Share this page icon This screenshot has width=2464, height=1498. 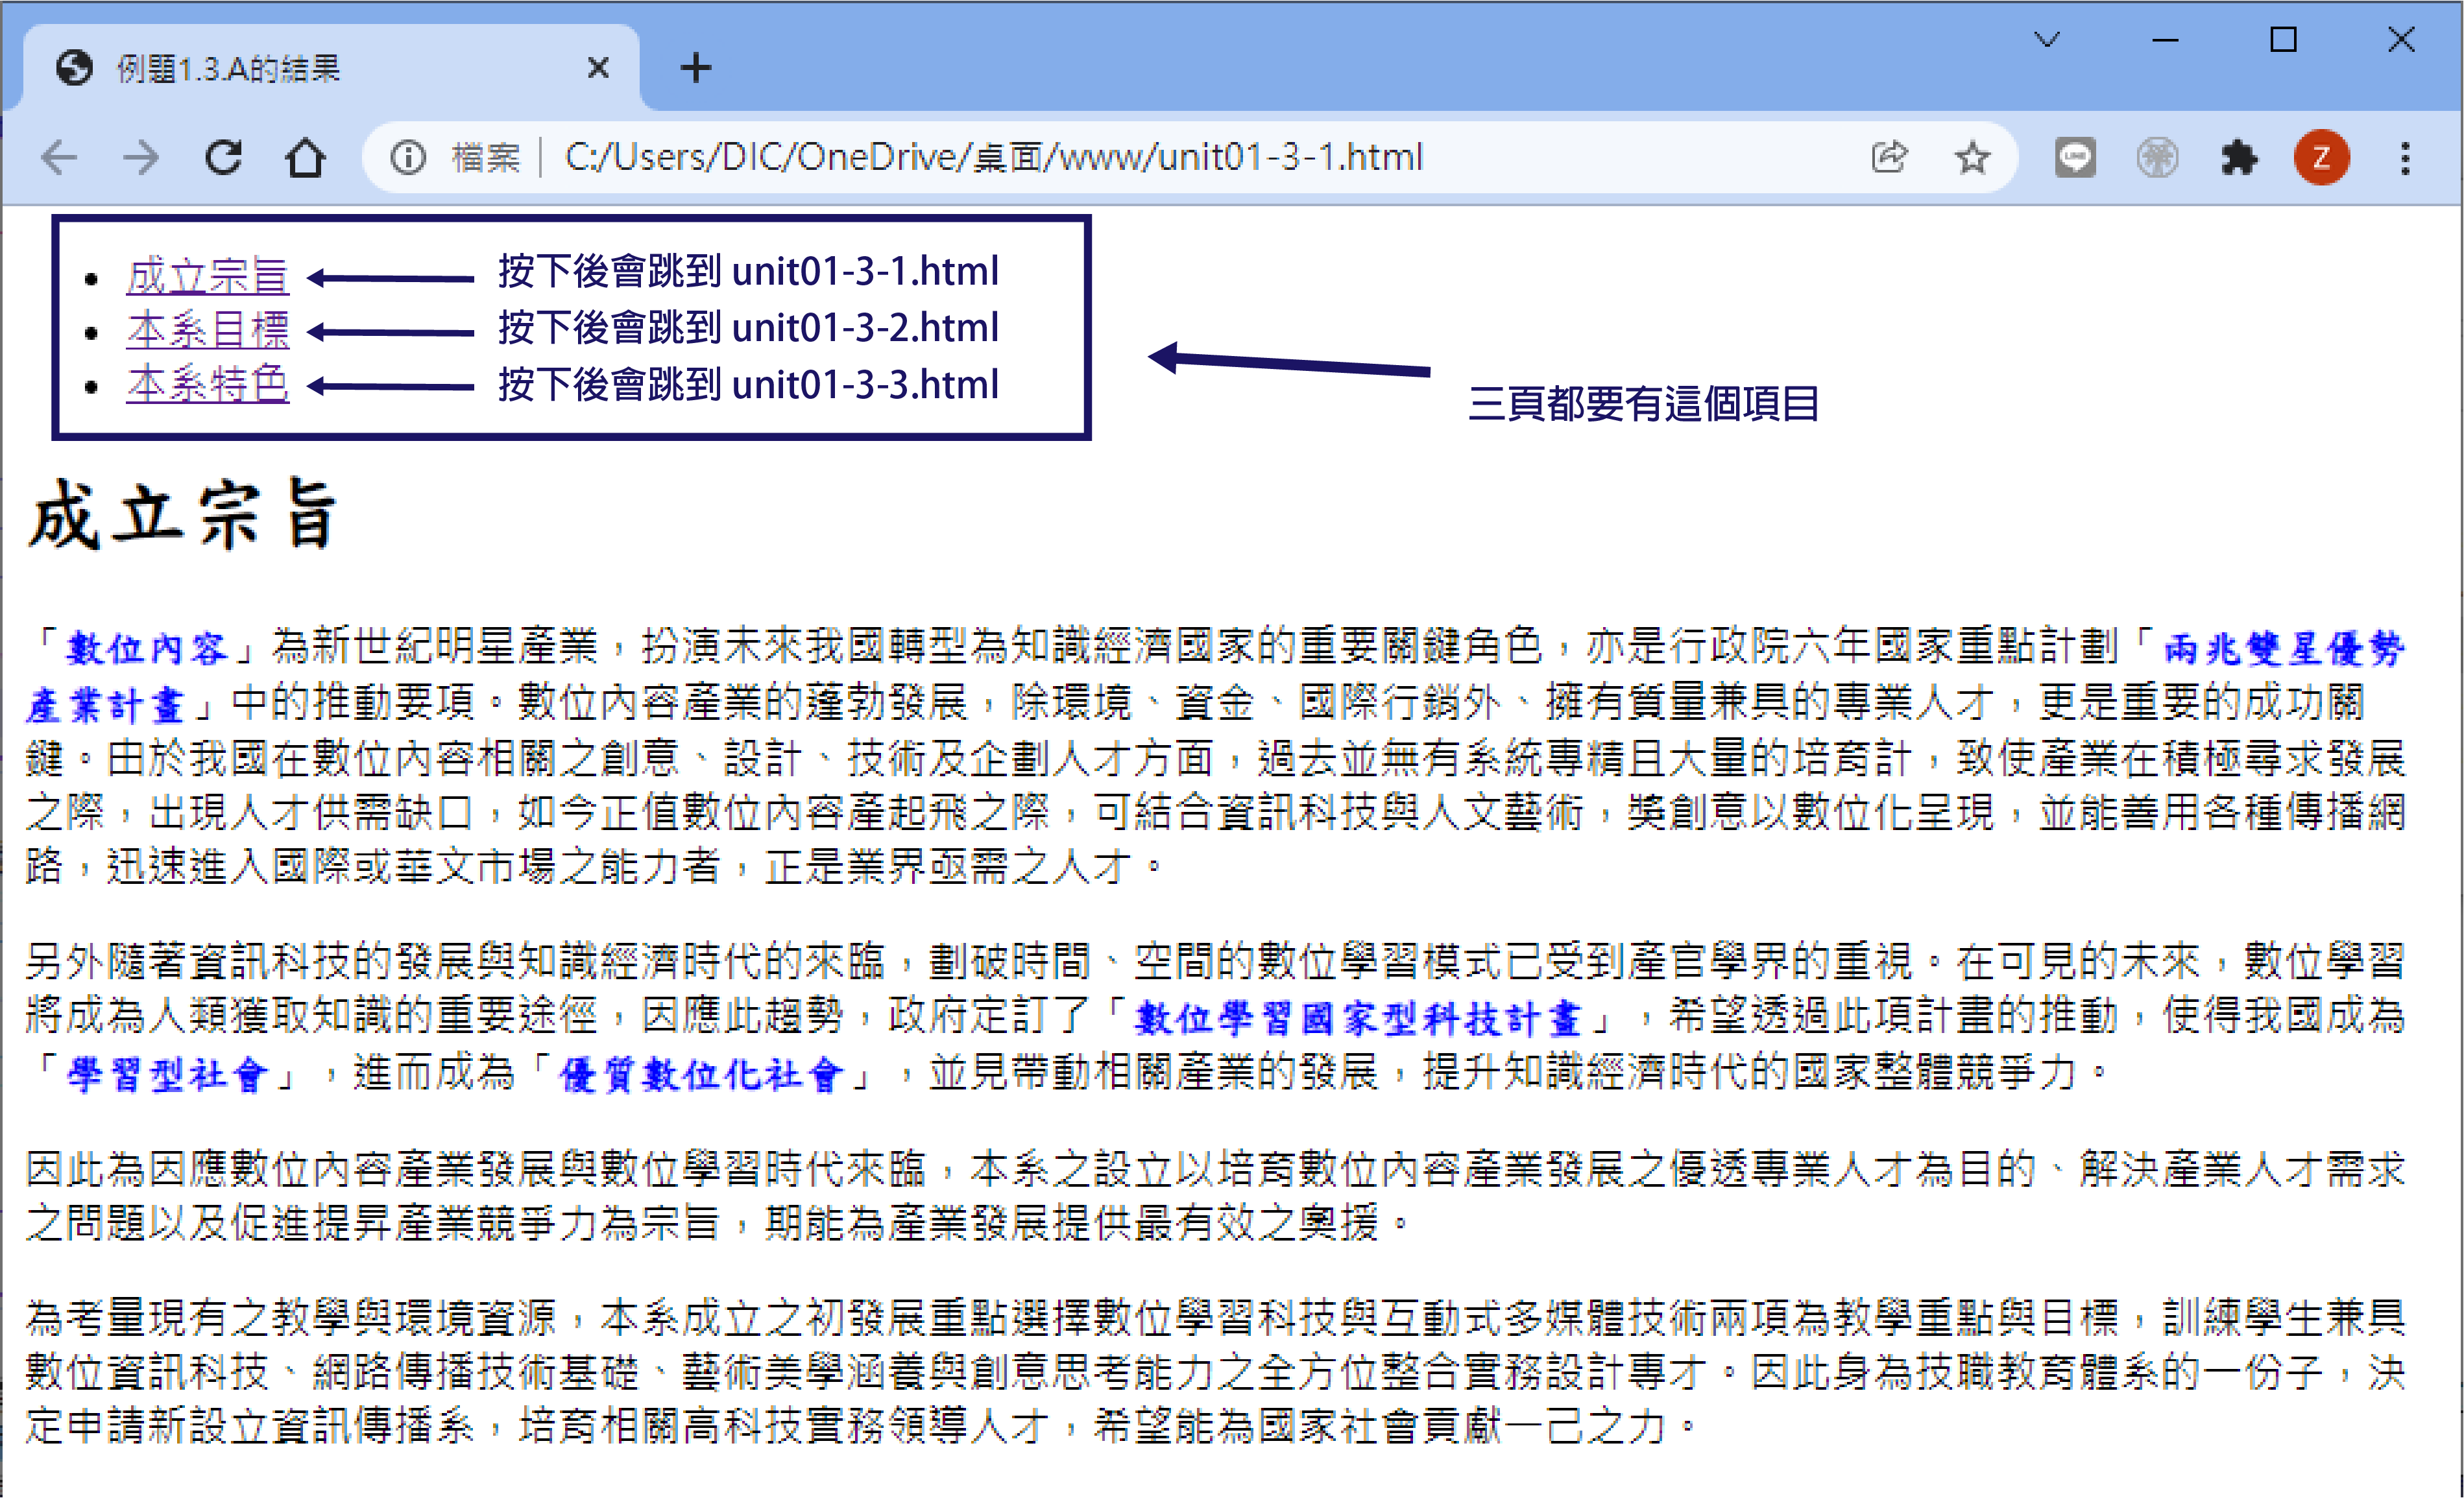pyautogui.click(x=1889, y=158)
